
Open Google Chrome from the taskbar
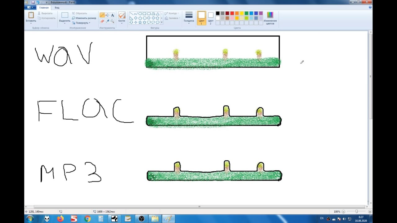click(x=87, y=219)
